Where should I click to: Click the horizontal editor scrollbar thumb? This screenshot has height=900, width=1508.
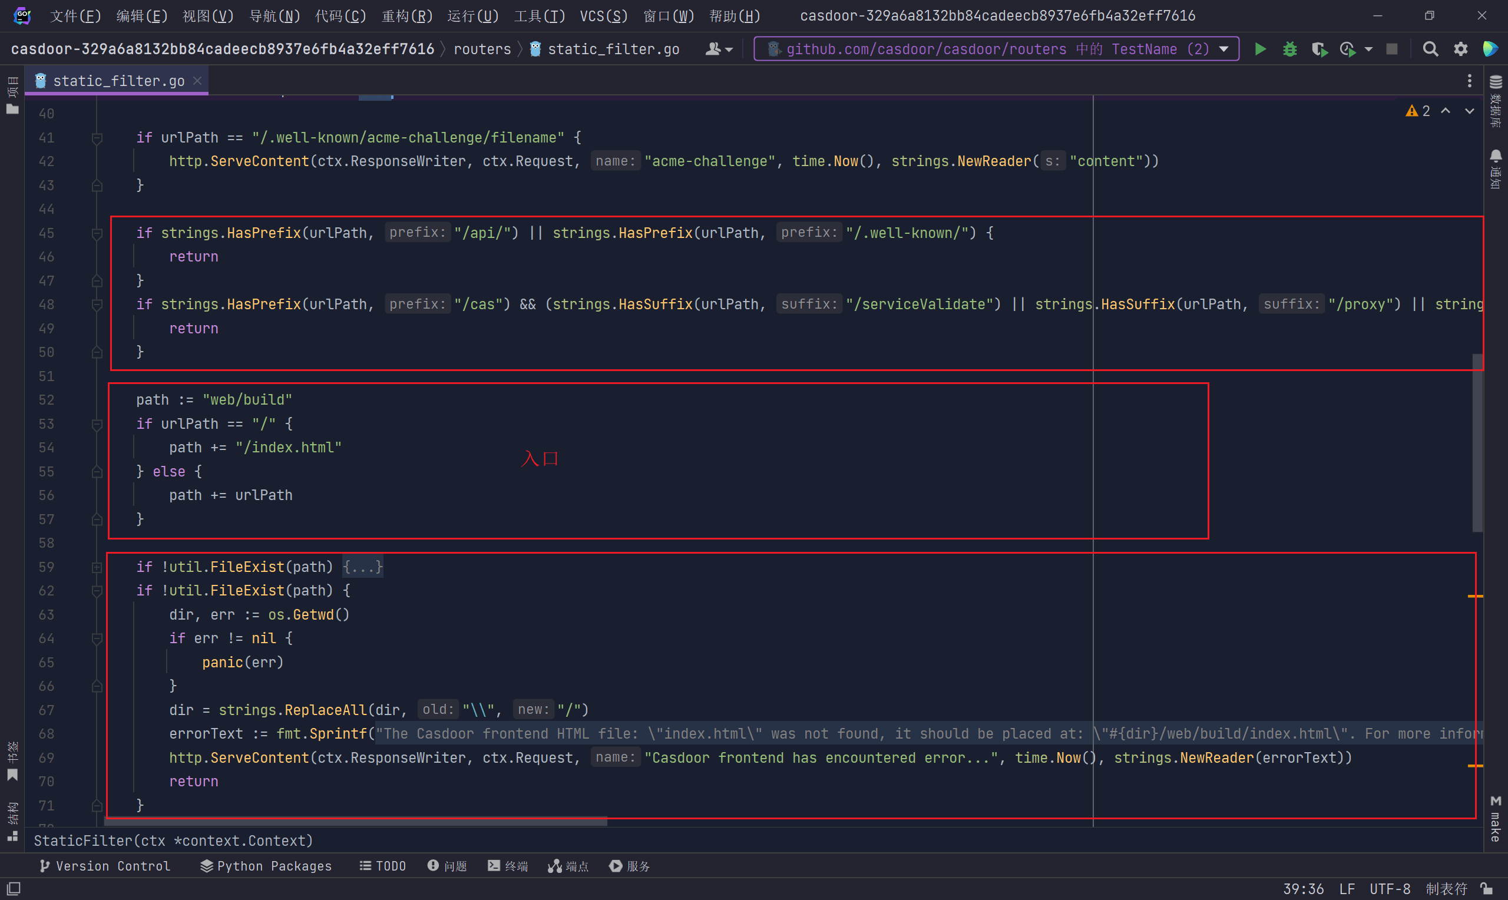[356, 822]
